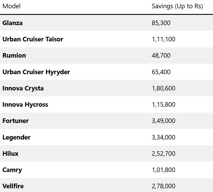Click the Rumion model name

click(x=14, y=56)
